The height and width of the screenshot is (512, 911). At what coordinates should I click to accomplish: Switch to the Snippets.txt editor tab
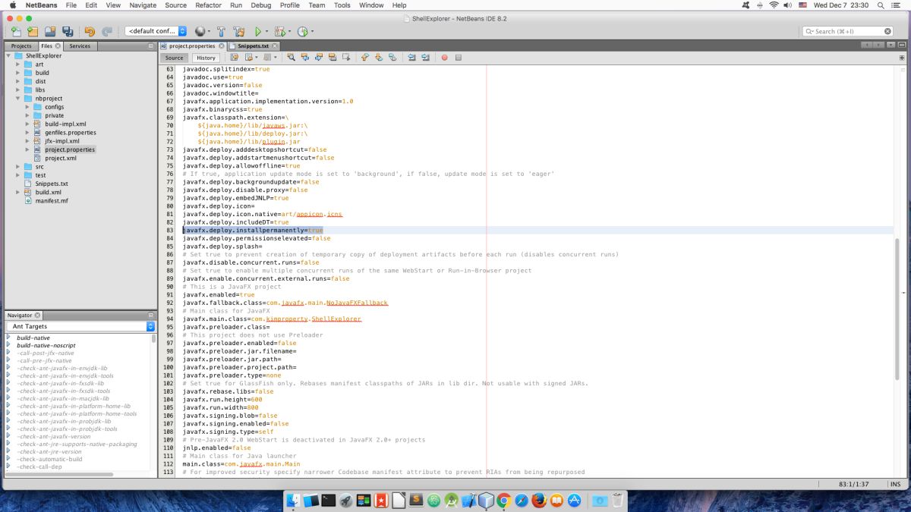(253, 46)
